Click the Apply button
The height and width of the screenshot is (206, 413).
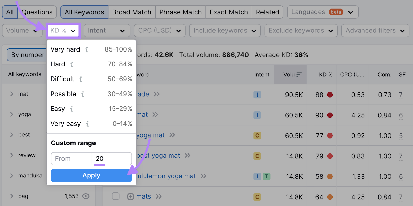pos(91,175)
